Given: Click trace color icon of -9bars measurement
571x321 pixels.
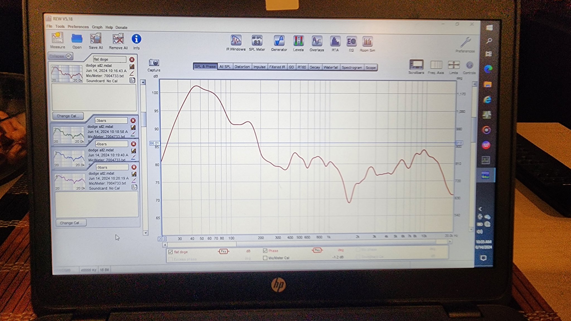Looking at the screenshot, I should (x=134, y=180).
